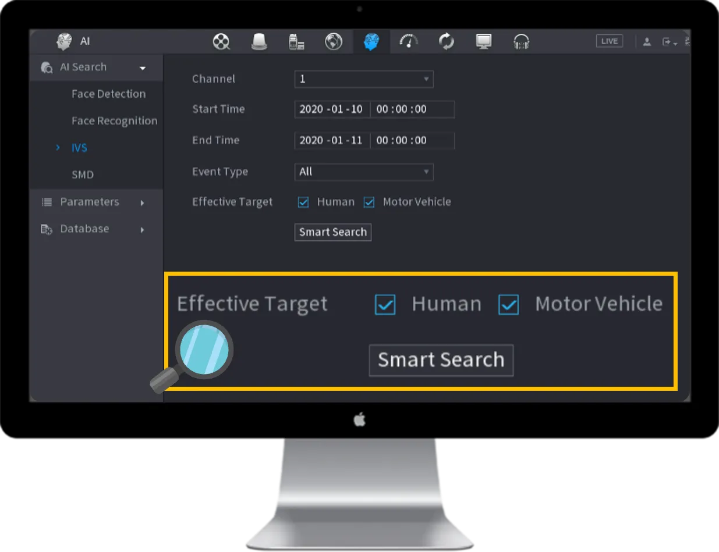Click the Database icon in sidebar
This screenshot has width=719, height=552.
pyautogui.click(x=47, y=229)
